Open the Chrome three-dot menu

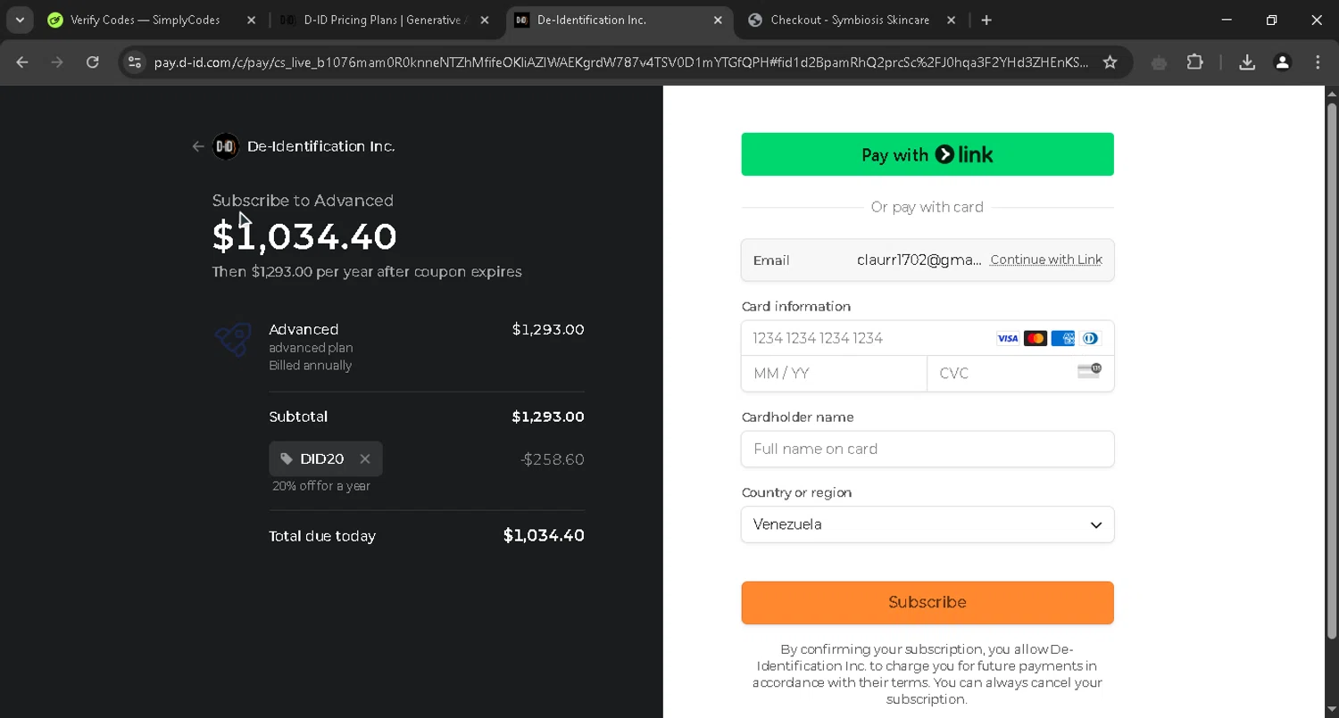[x=1318, y=62]
